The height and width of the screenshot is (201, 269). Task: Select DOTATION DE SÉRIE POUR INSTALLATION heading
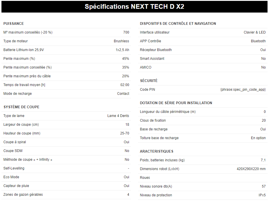click(x=176, y=103)
